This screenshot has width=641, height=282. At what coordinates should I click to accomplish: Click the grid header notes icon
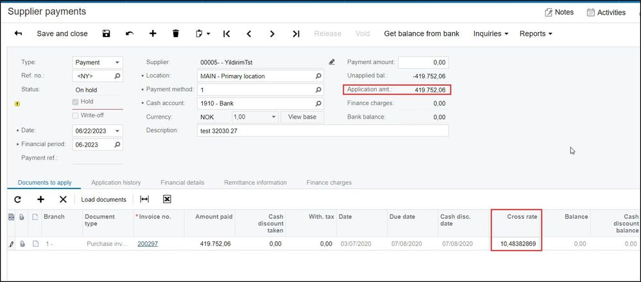[x=35, y=217]
